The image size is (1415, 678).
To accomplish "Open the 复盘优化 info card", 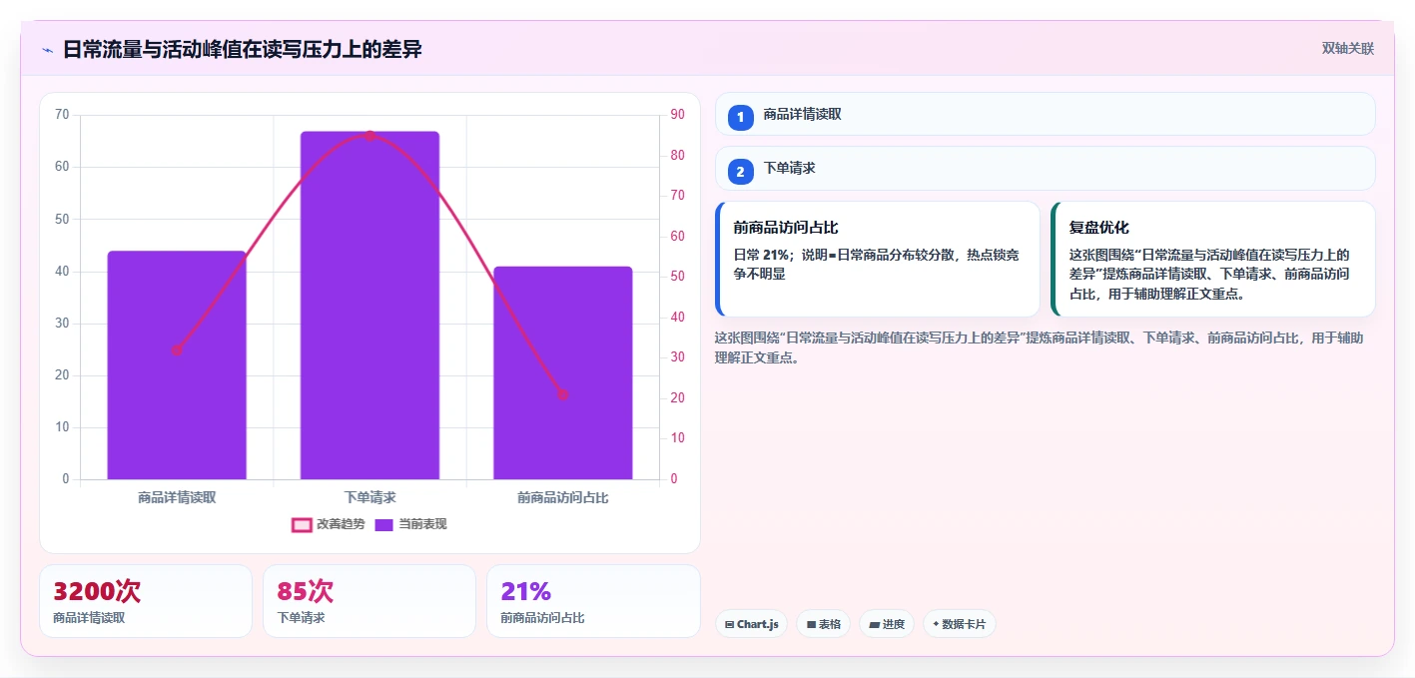I will tap(1213, 260).
